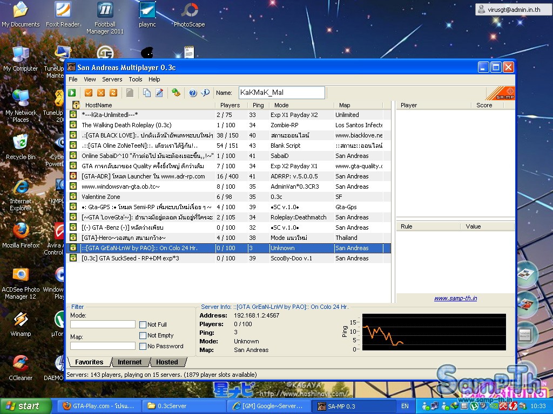Open Mozilla Firefox desktop icon

tap(21, 235)
